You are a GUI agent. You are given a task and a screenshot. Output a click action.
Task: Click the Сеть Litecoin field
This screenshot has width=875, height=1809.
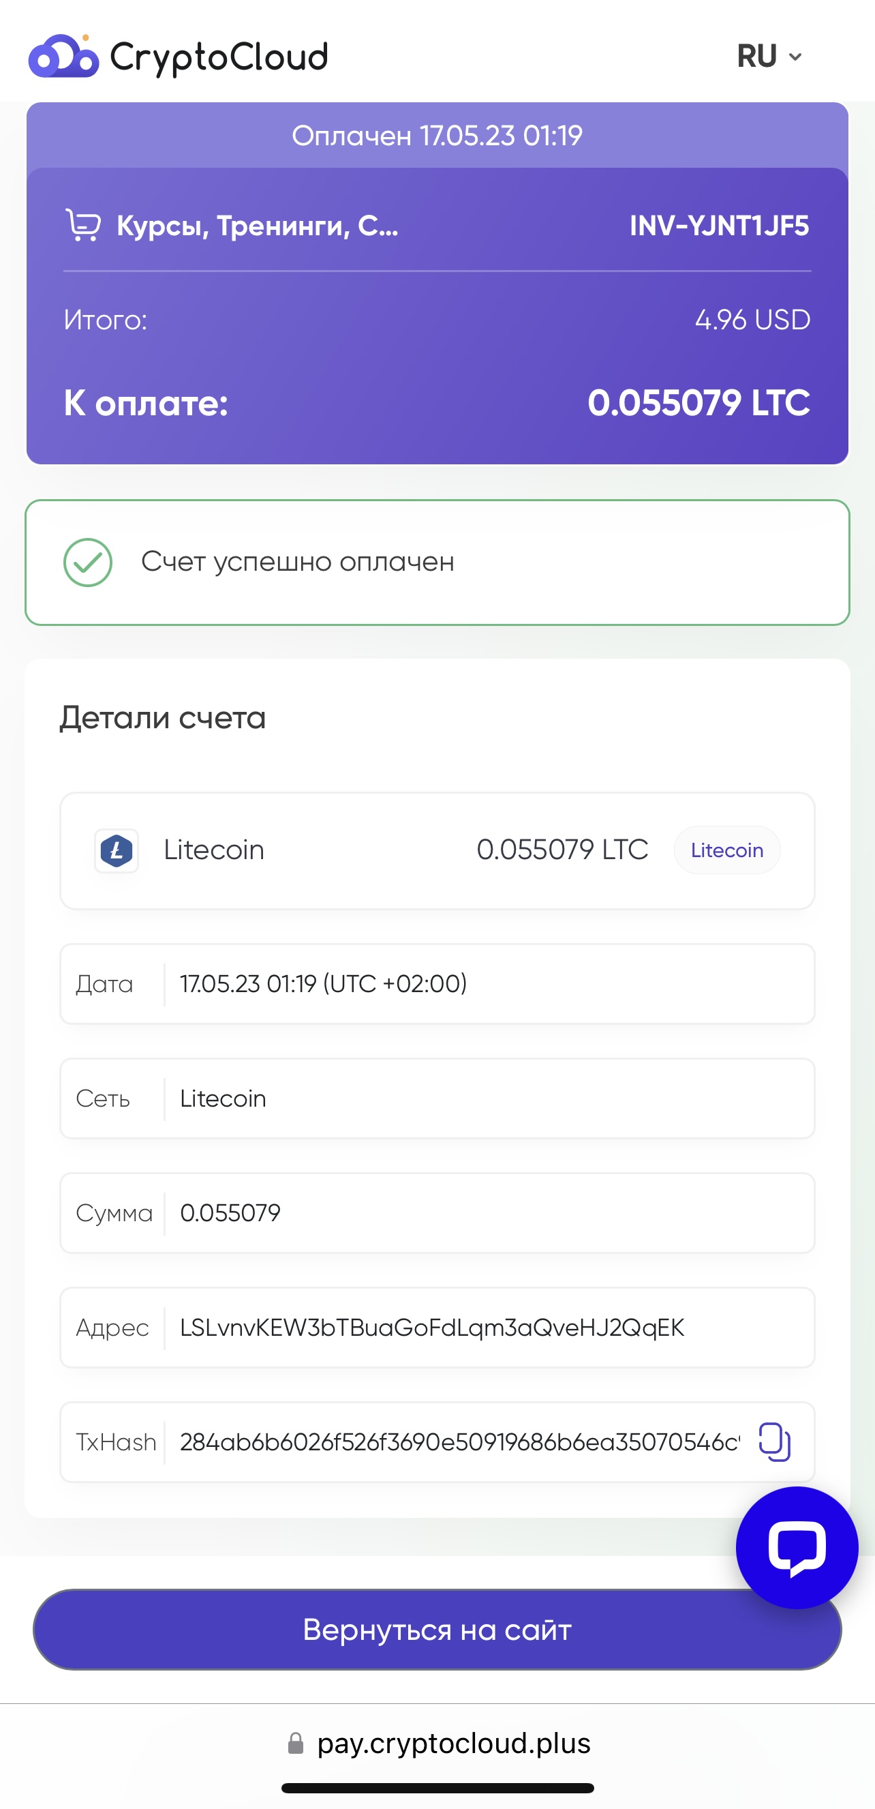tap(437, 1098)
